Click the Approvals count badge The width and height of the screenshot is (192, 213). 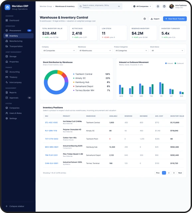tap(29, 98)
